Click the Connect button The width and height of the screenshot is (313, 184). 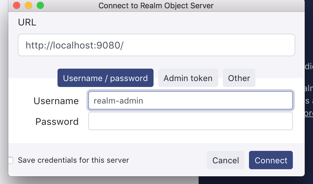click(271, 160)
